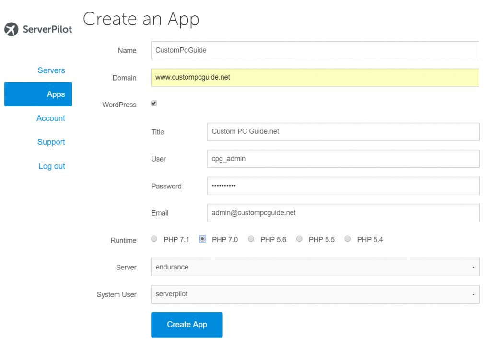Screen dimensions: 491x339
Task: Click the ServerPilot brand name text
Action: pyautogui.click(x=47, y=29)
